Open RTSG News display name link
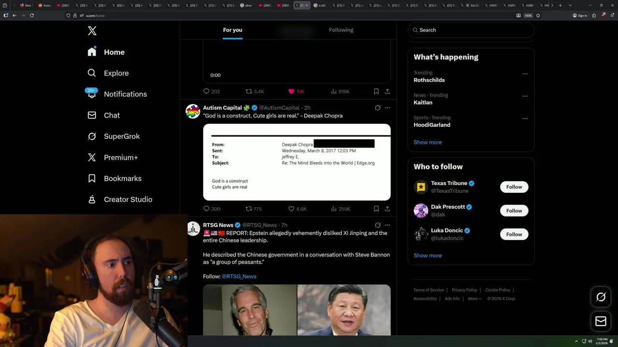 click(218, 225)
